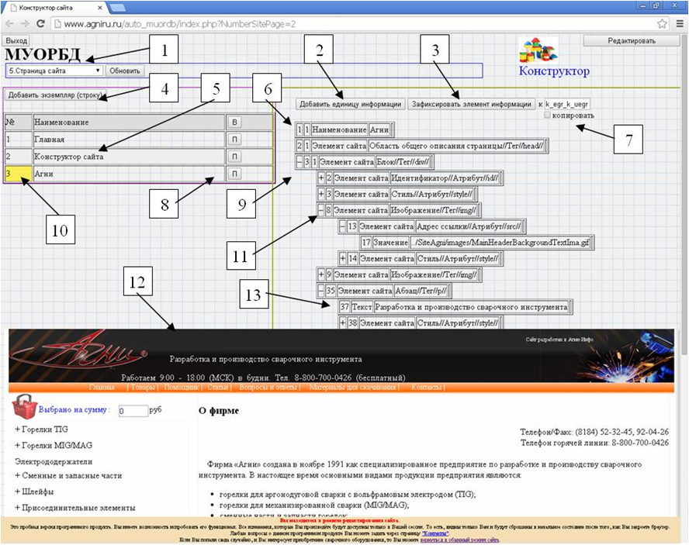
Task: Click the 'п' button in the Главная row
Action: tap(234, 140)
